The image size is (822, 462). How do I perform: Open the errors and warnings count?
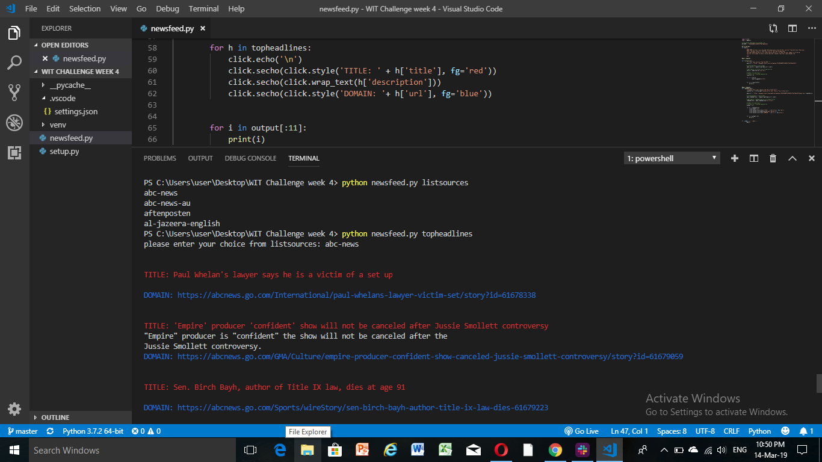coord(146,431)
